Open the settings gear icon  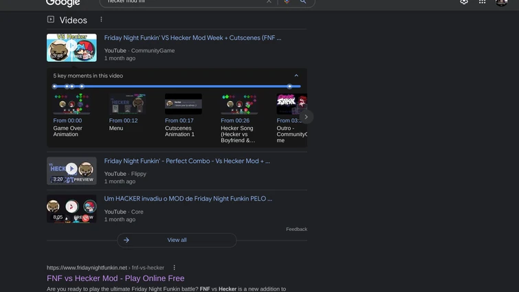(464, 2)
